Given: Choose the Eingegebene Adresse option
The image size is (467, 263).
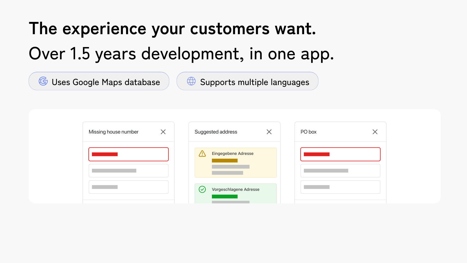Looking at the screenshot, I should (x=236, y=162).
